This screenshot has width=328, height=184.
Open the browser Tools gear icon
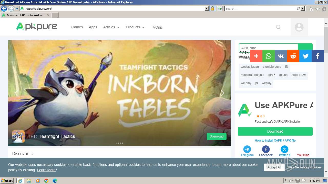324,9
